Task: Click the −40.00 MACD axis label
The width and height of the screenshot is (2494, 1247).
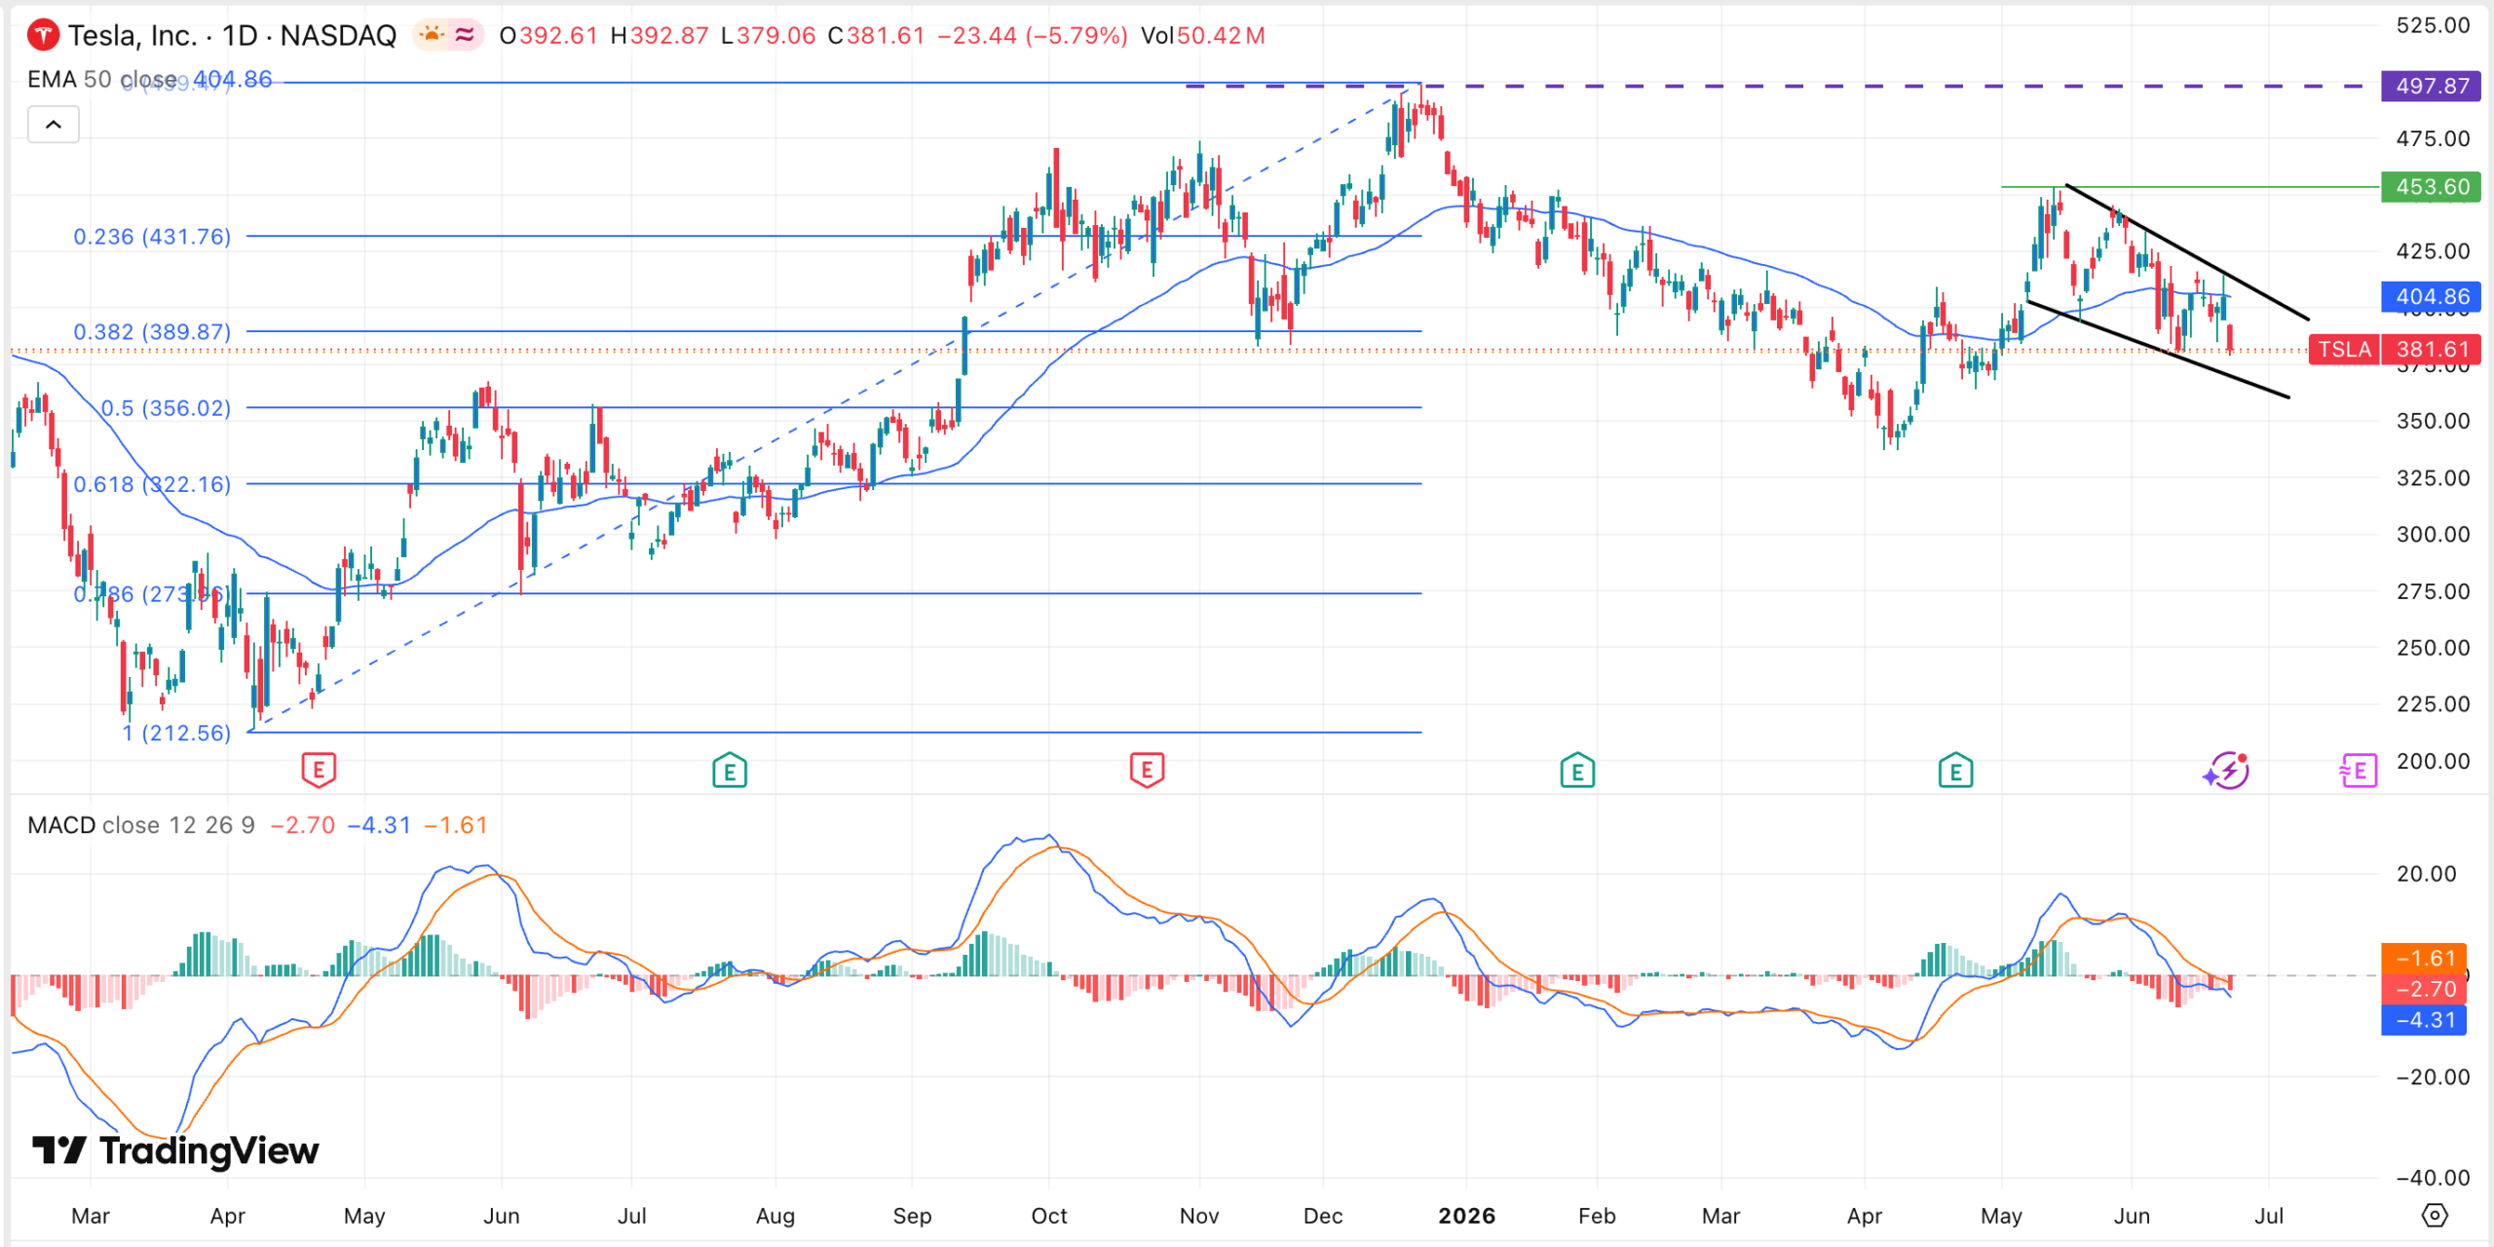Action: click(x=2433, y=1178)
